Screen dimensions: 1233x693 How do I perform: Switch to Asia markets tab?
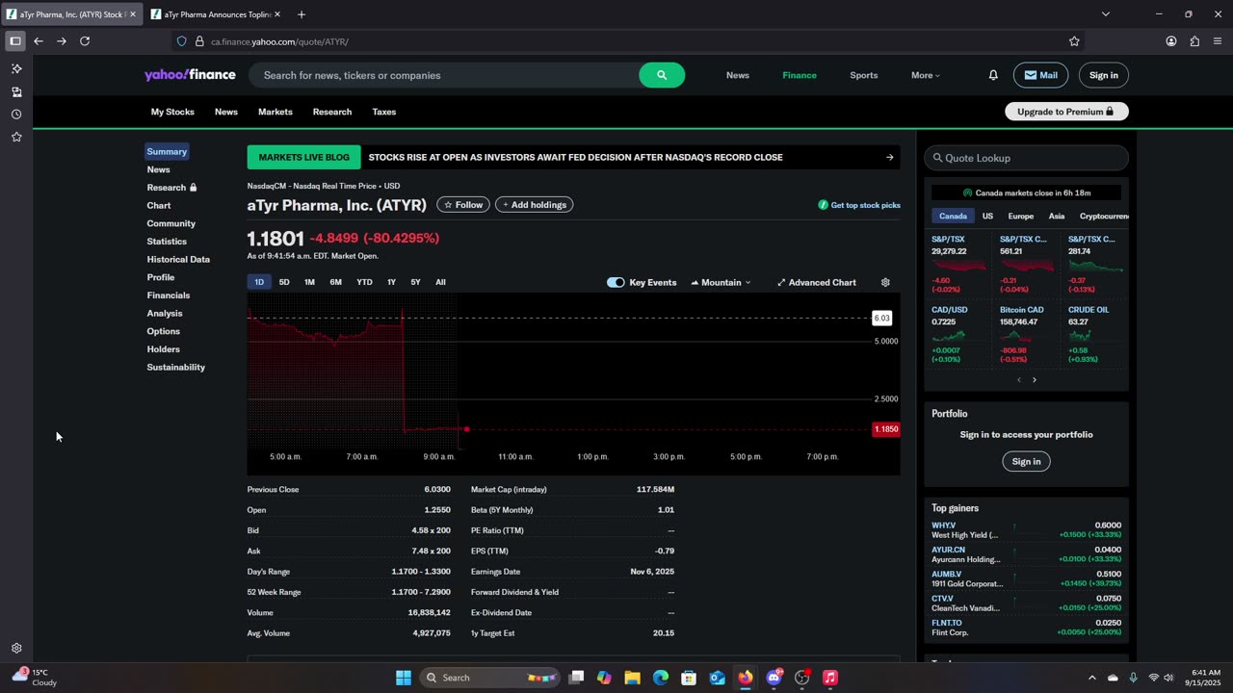[x=1057, y=217]
